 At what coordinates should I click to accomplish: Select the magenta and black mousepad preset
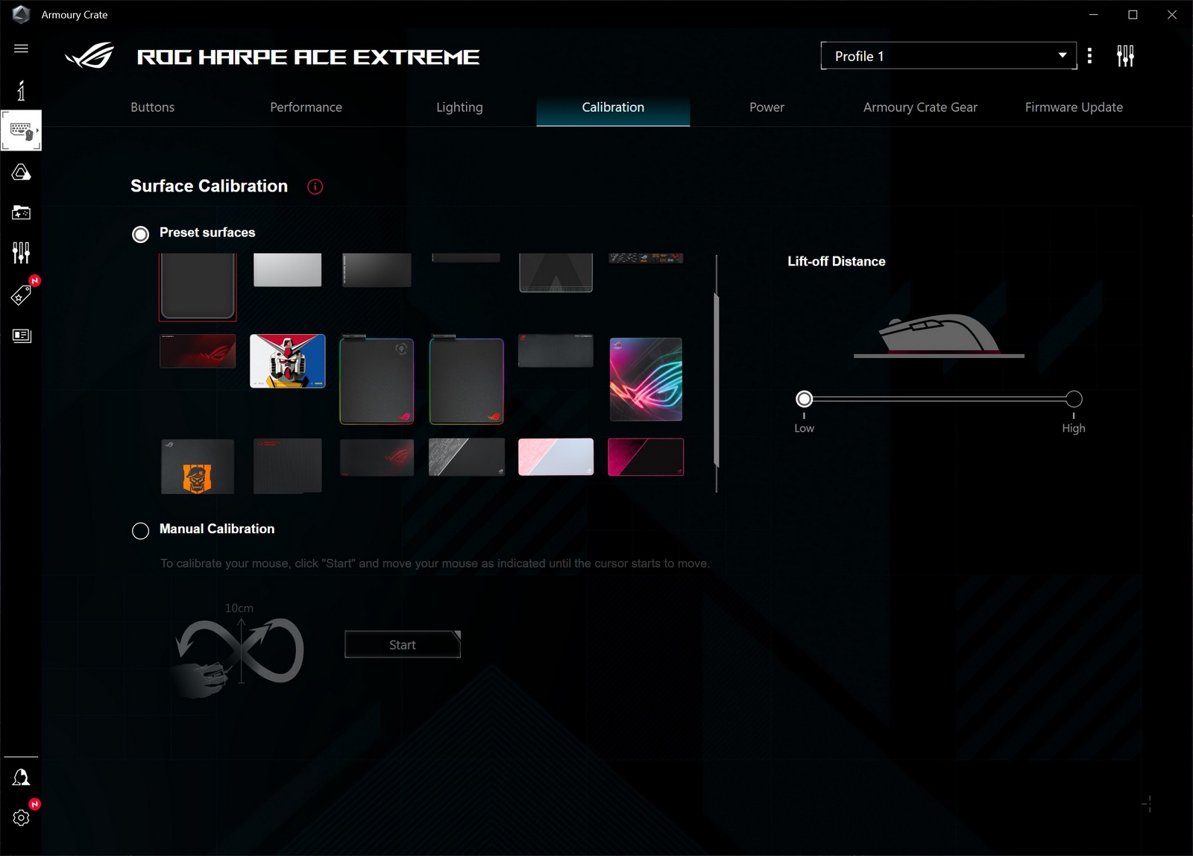click(x=646, y=457)
